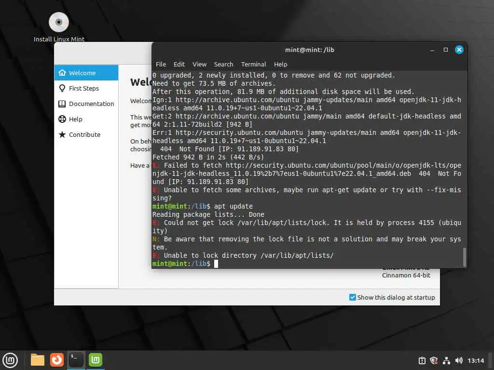
Task: Click the '0 upgraded, 2 newly installed' line
Action: 274,76
